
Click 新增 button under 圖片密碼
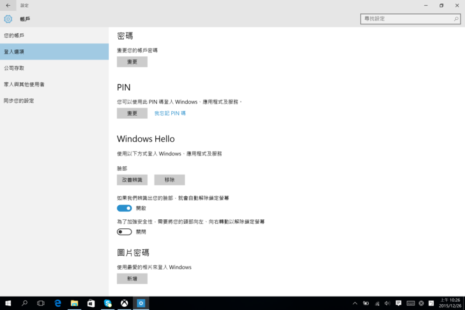[x=132, y=279]
